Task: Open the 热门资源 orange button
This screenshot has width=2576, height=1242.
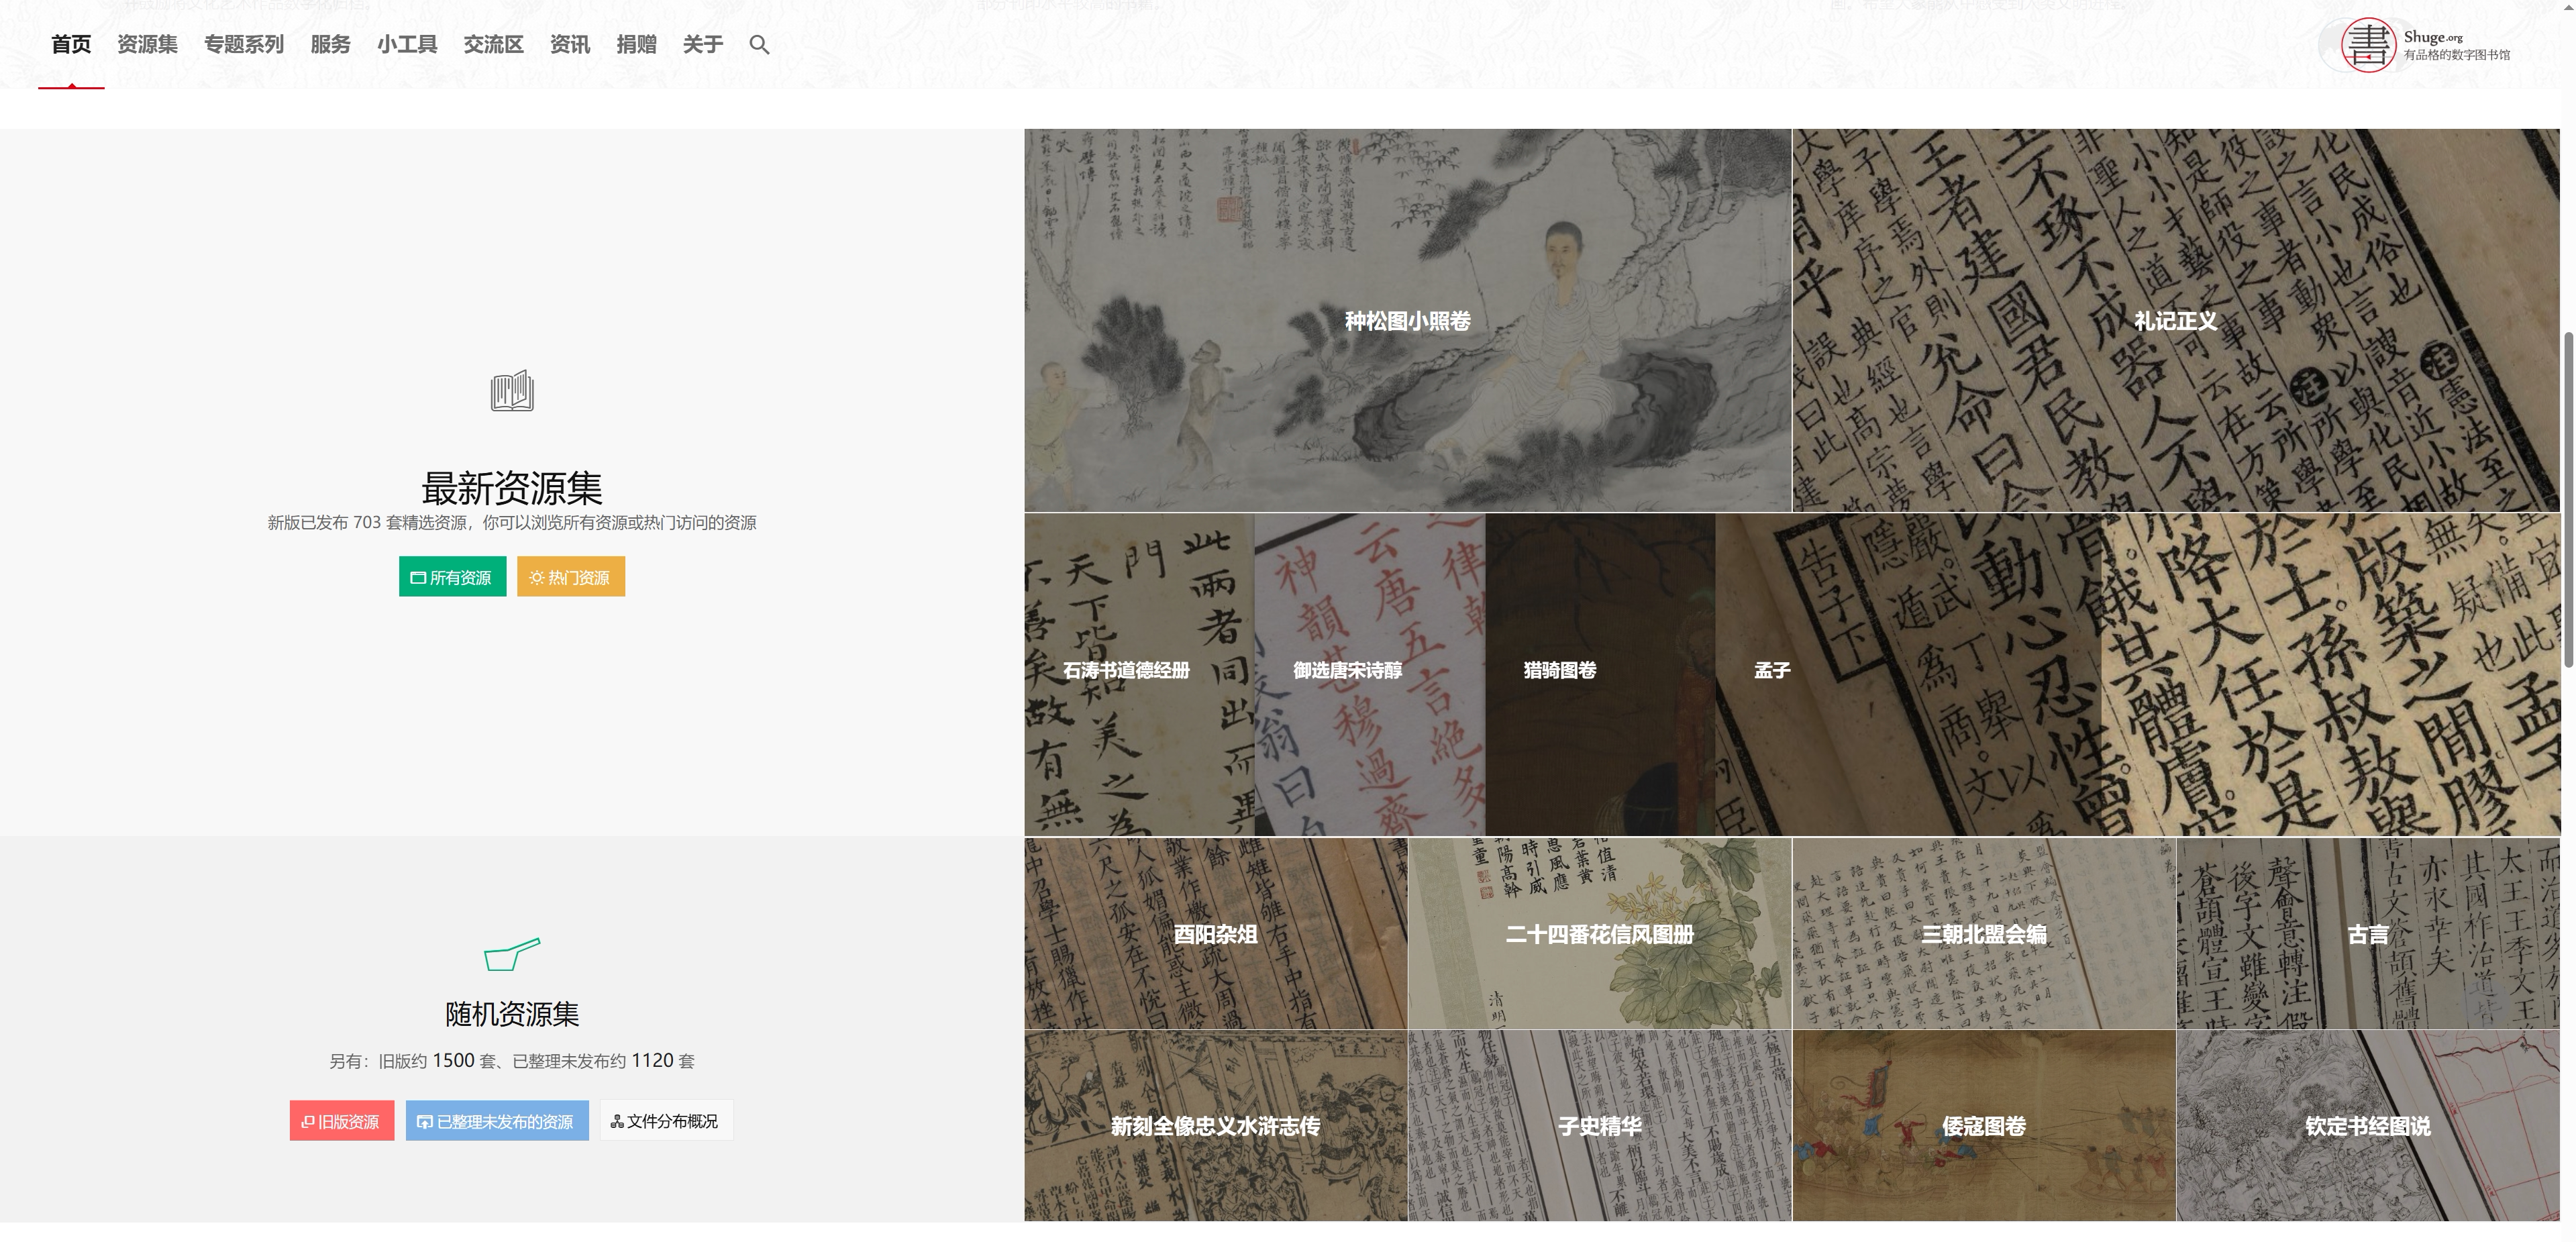Action: click(x=570, y=577)
